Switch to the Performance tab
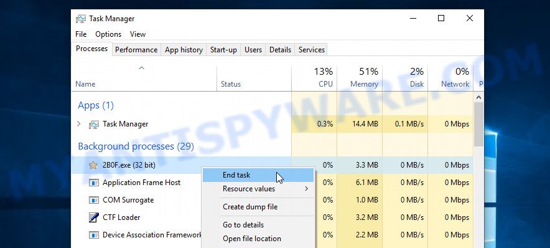 pyautogui.click(x=136, y=50)
